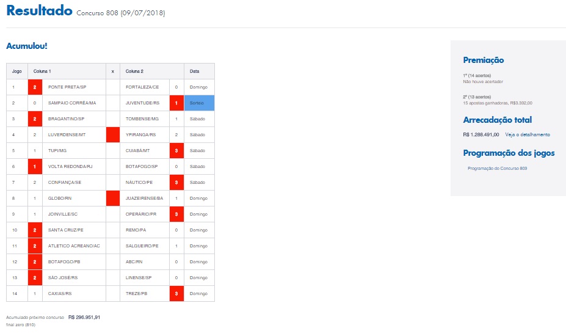Image resolution: width=566 pixels, height=336 pixels.
Task: Click the blue 'Sorteio' cell
Action: click(199, 103)
